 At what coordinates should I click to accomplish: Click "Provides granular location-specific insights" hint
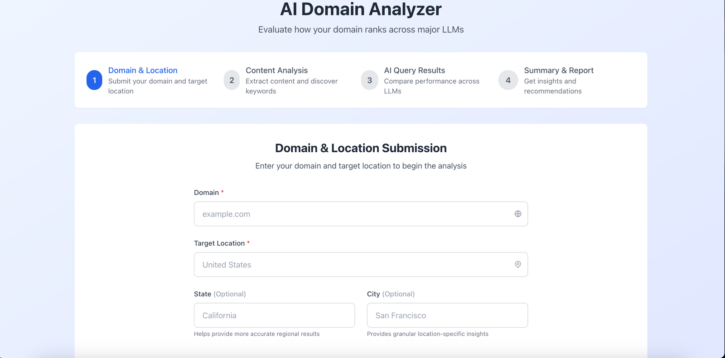(428, 334)
